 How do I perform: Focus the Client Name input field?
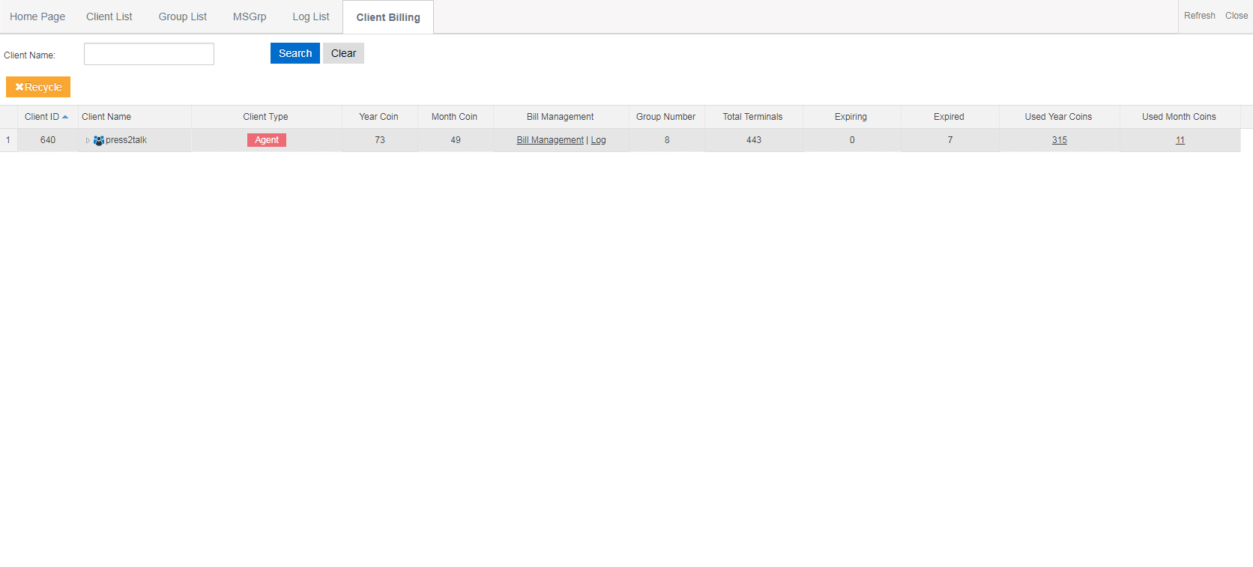(149, 54)
